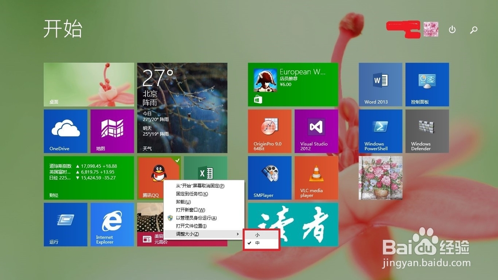Open the European War store tile
Image resolution: width=498 pixels, height=280 pixels.
pos(293,85)
